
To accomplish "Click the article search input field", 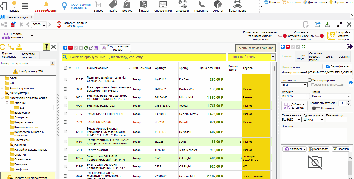I will point(144,57).
